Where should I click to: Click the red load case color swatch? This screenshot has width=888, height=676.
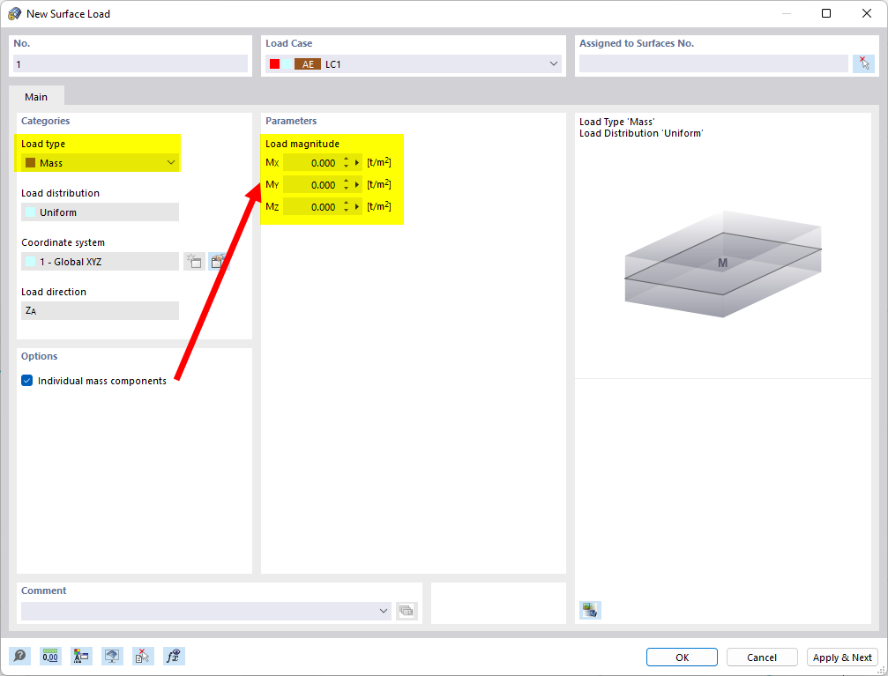click(x=274, y=63)
